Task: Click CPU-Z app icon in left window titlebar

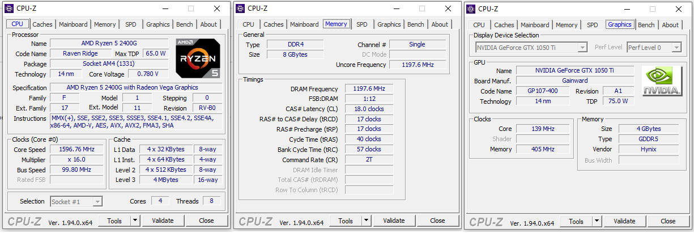Action: coord(8,9)
